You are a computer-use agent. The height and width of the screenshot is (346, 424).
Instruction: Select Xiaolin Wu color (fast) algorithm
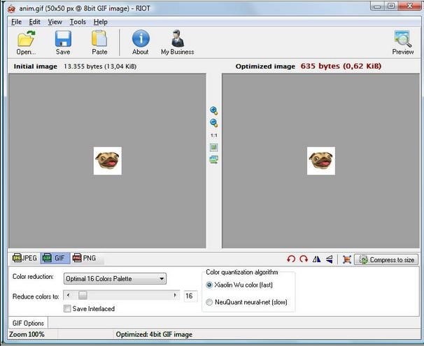coord(210,285)
